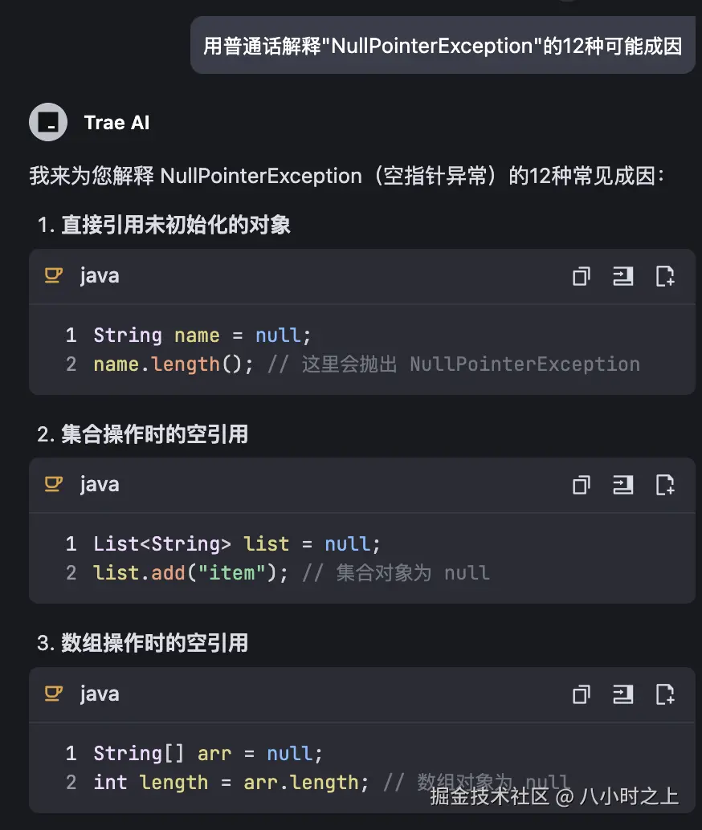This screenshot has height=830, width=702.
Task: Select the user prompt message bubble
Action: tap(443, 46)
